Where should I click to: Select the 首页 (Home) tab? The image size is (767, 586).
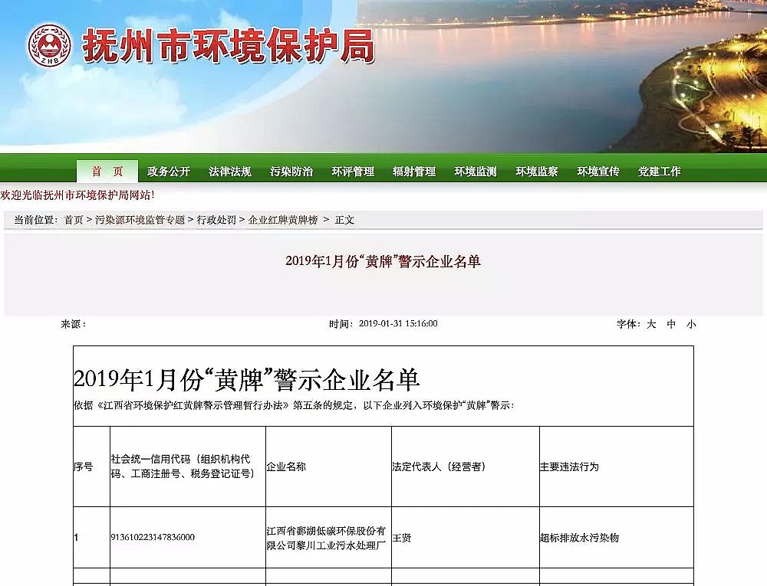click(x=107, y=171)
